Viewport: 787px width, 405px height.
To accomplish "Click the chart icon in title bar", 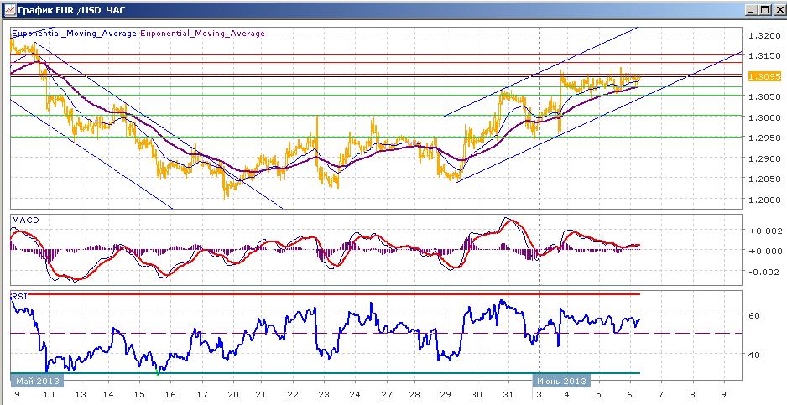I will (10, 9).
